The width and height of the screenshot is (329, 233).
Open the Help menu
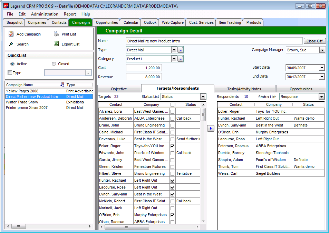[86, 14]
